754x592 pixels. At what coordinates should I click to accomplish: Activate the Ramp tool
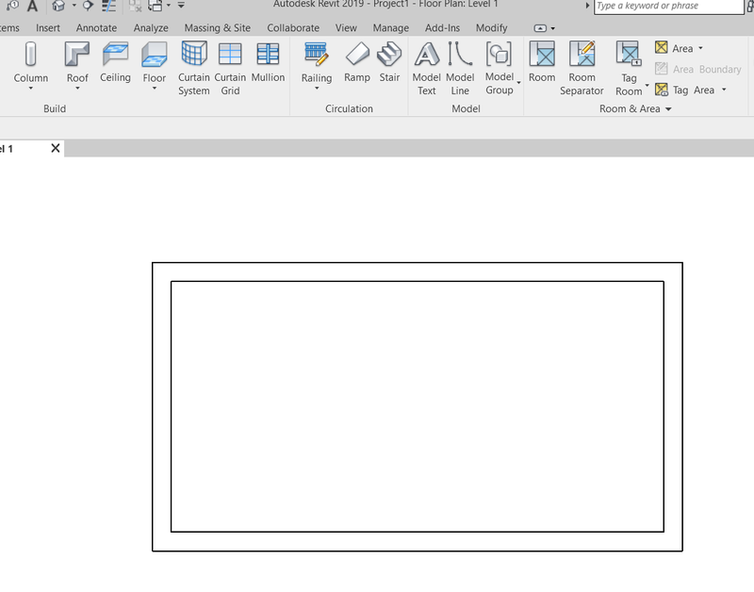point(356,66)
